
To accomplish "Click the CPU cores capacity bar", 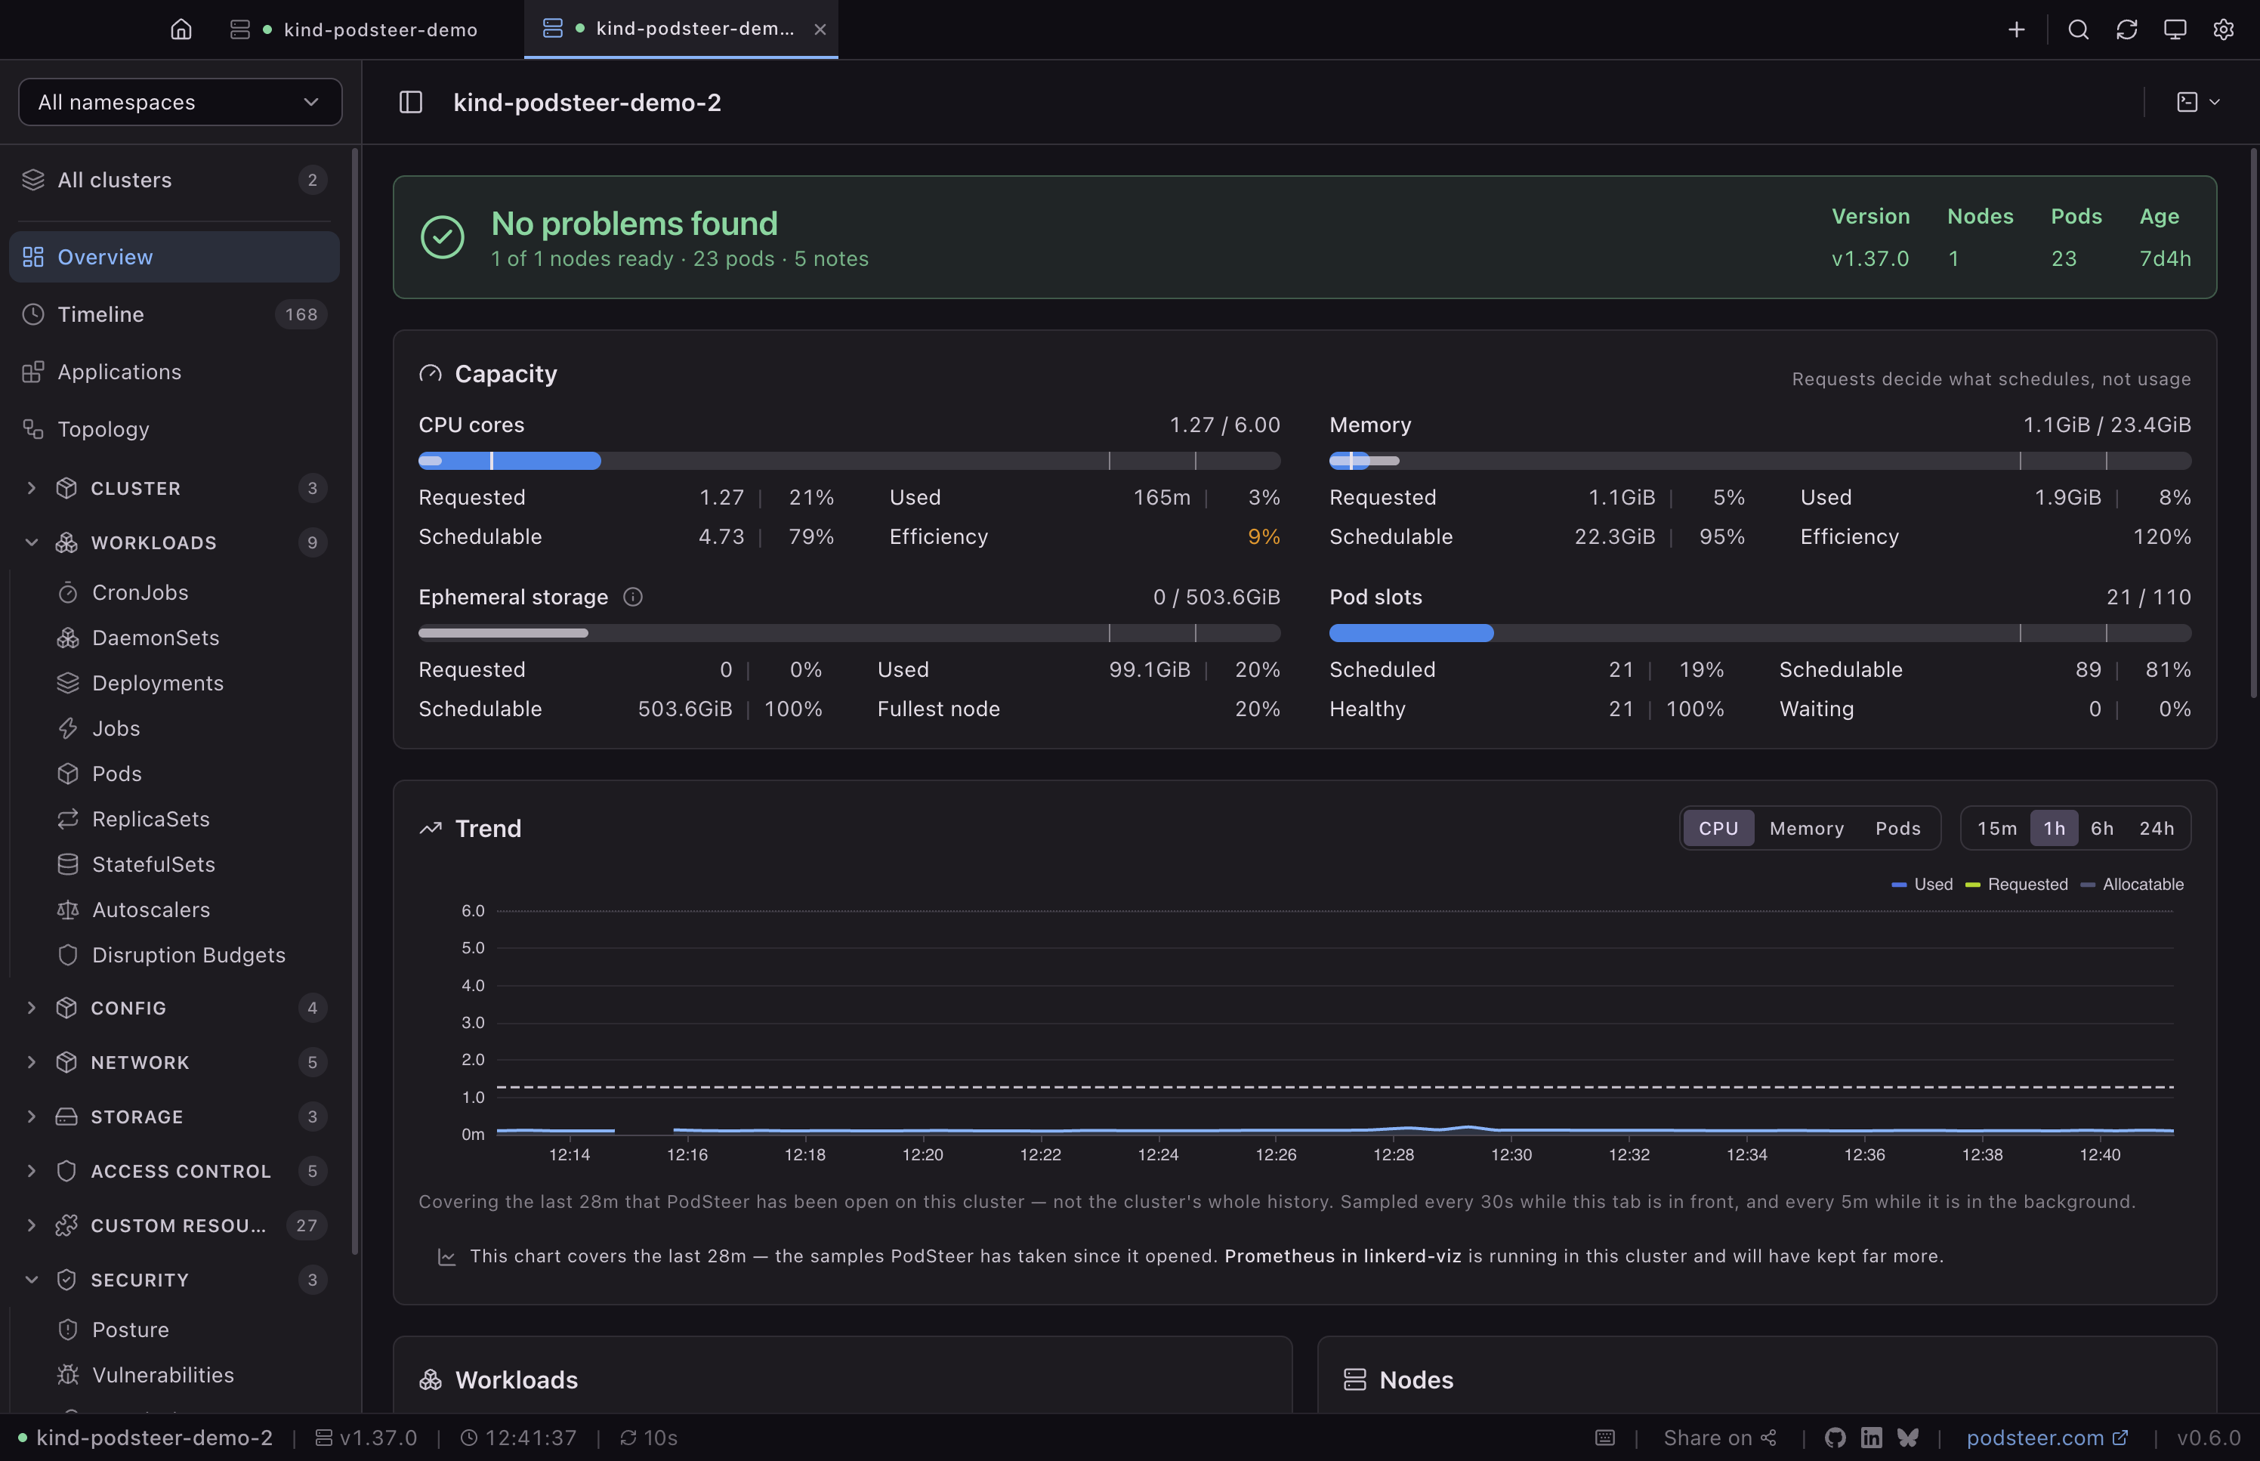I will click(x=849, y=461).
